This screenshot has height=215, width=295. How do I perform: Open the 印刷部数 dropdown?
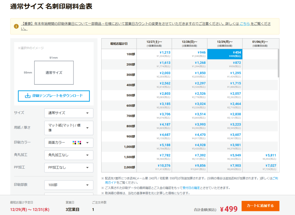coord(69,185)
